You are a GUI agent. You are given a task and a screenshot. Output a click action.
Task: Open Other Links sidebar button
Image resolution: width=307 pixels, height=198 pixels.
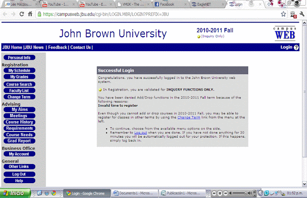click(x=19, y=166)
